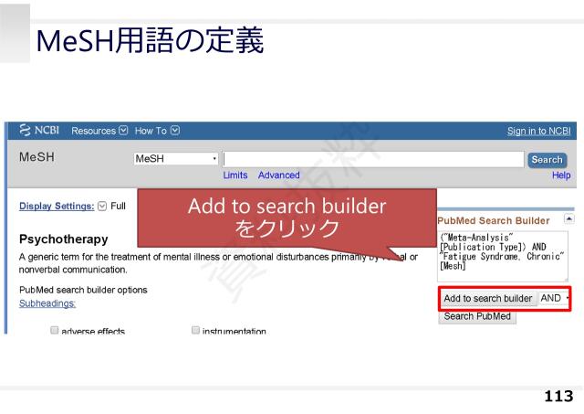Open the AND operator dropdown

(552, 299)
